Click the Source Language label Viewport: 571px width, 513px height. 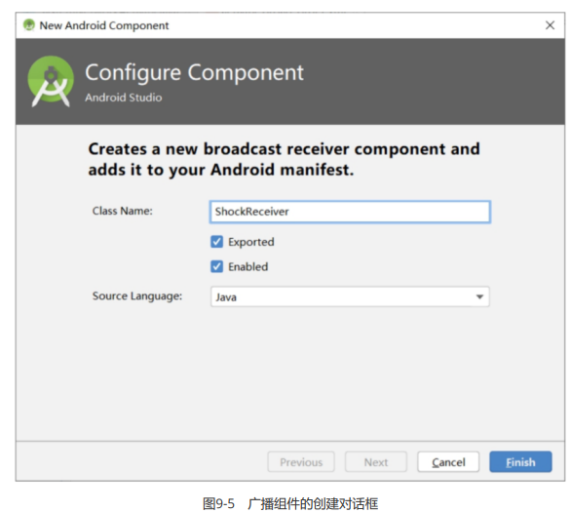[x=137, y=296]
